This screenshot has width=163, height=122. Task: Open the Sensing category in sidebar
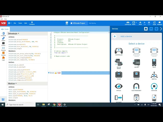coord(3,49)
